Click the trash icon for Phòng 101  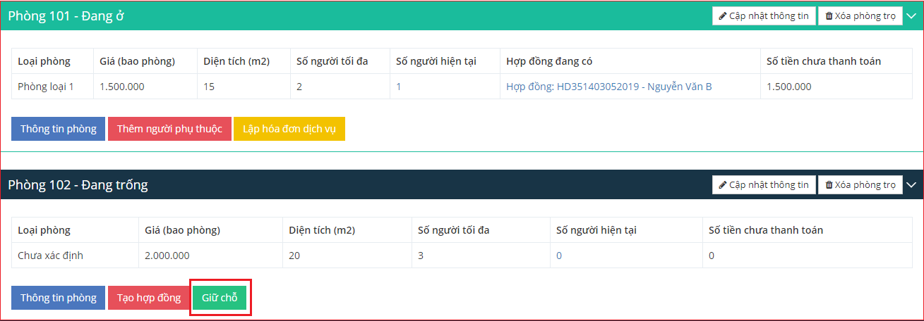pos(829,15)
